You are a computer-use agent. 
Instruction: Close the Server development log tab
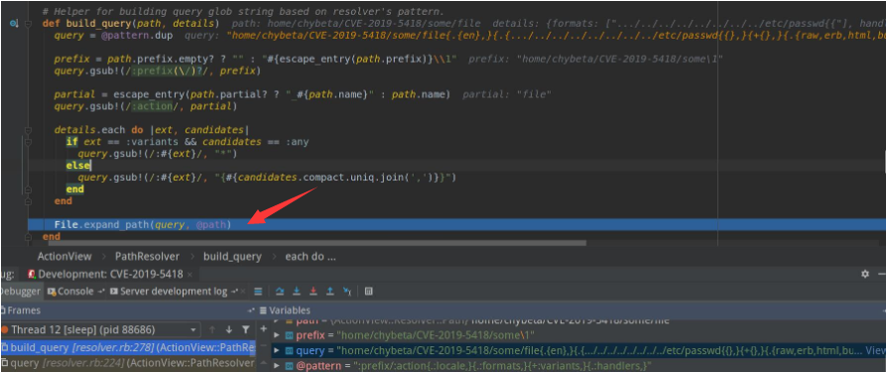point(243,292)
